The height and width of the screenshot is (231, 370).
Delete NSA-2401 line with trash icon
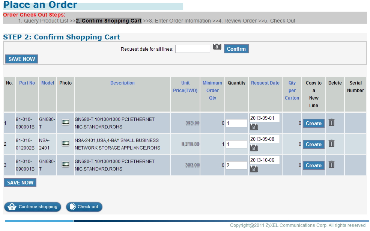(x=331, y=143)
